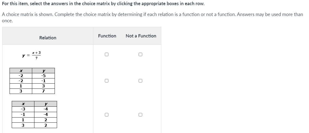Select the y-value 3 cell in the first table
The image size is (309, 133).
click(x=43, y=86)
